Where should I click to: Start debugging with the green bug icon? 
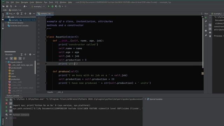[52, 6]
